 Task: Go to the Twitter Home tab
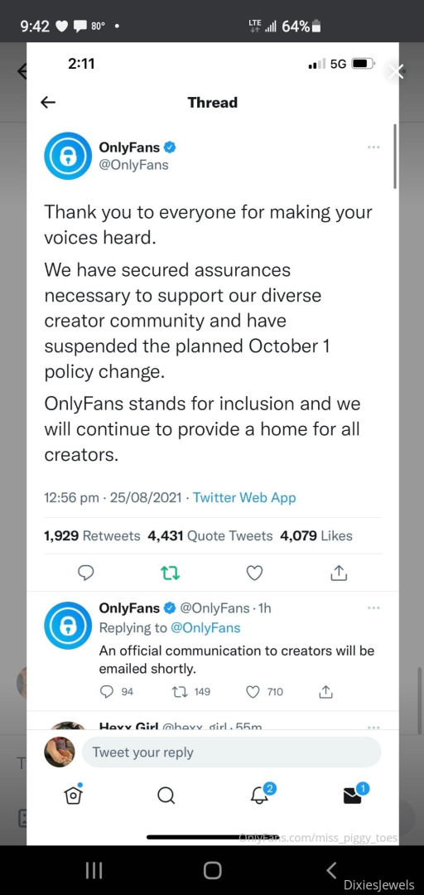coord(73,795)
